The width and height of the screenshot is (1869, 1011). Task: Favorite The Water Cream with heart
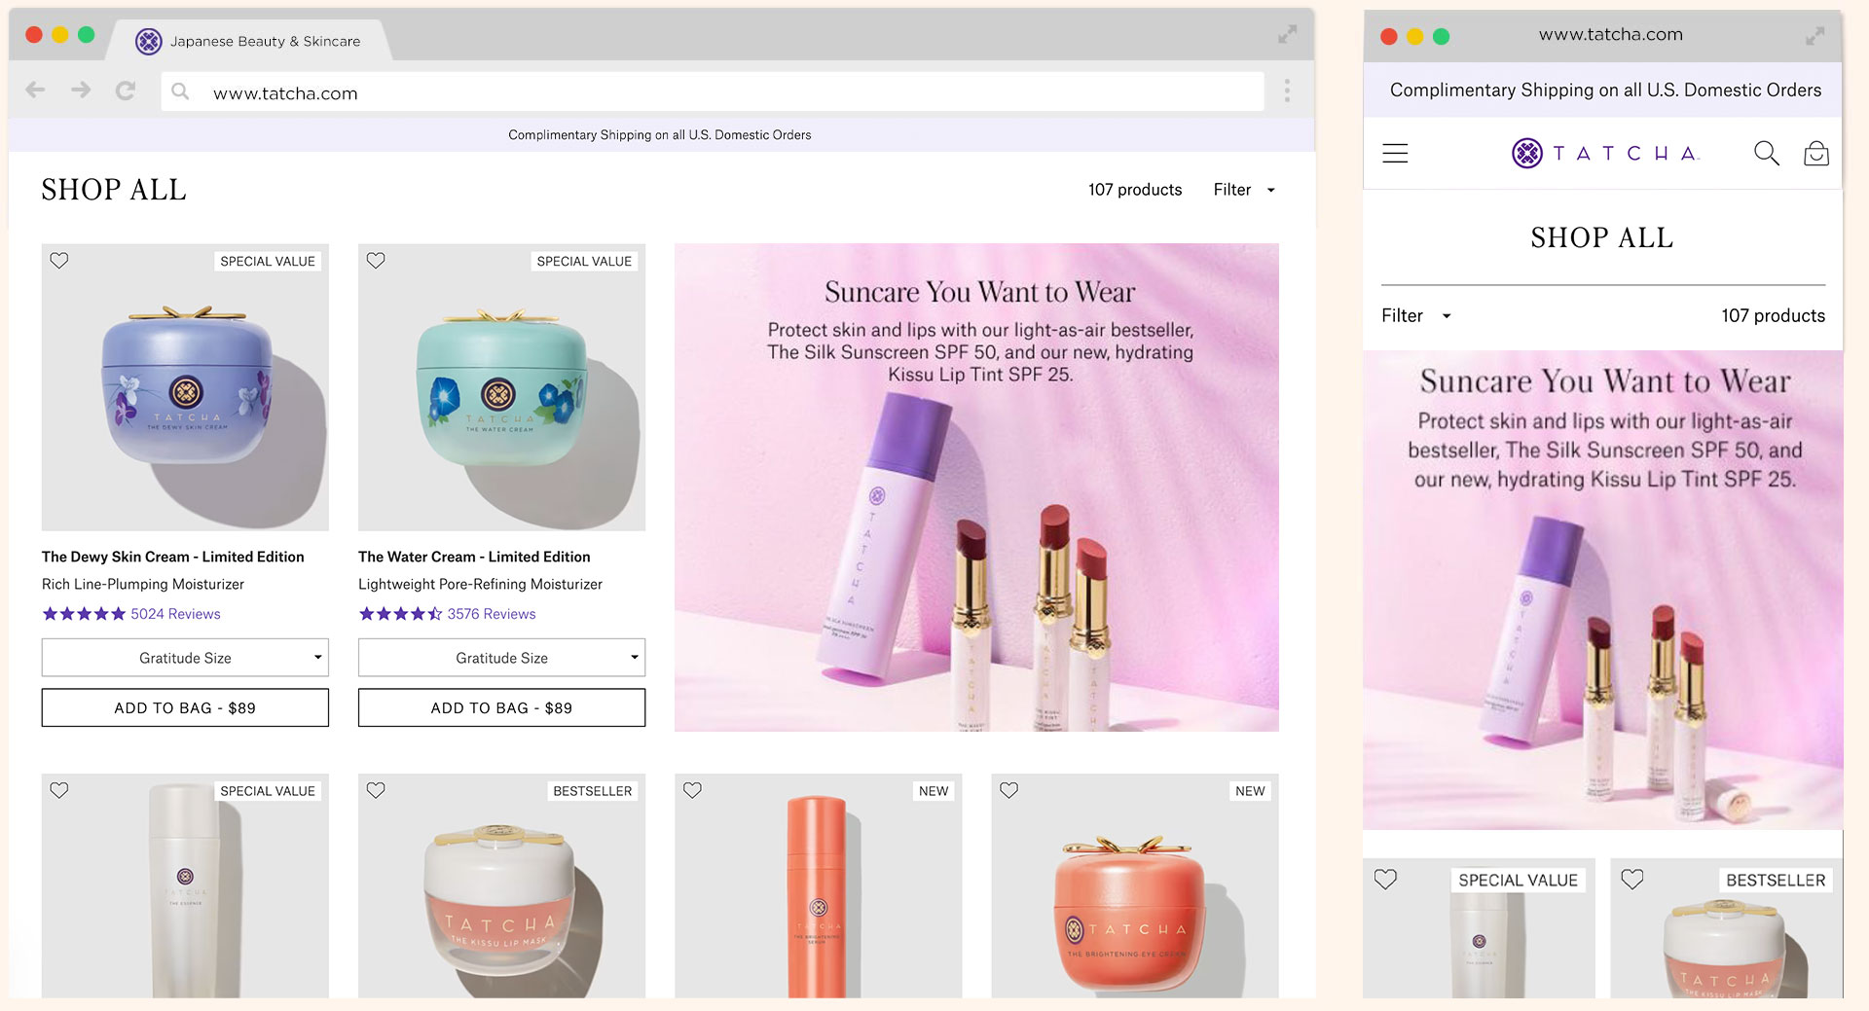tap(376, 261)
